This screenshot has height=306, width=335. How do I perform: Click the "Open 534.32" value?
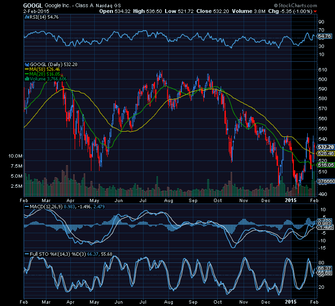pos(115,11)
